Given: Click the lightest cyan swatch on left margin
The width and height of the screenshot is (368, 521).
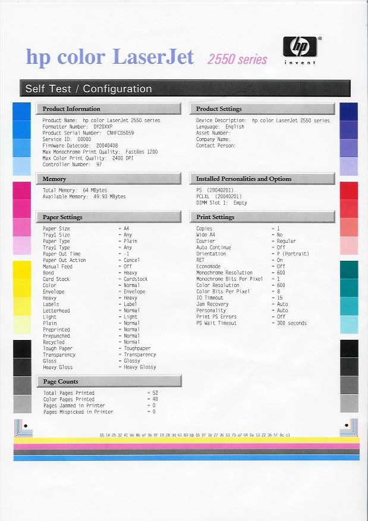Looking at the screenshot, I should (x=22, y=166).
